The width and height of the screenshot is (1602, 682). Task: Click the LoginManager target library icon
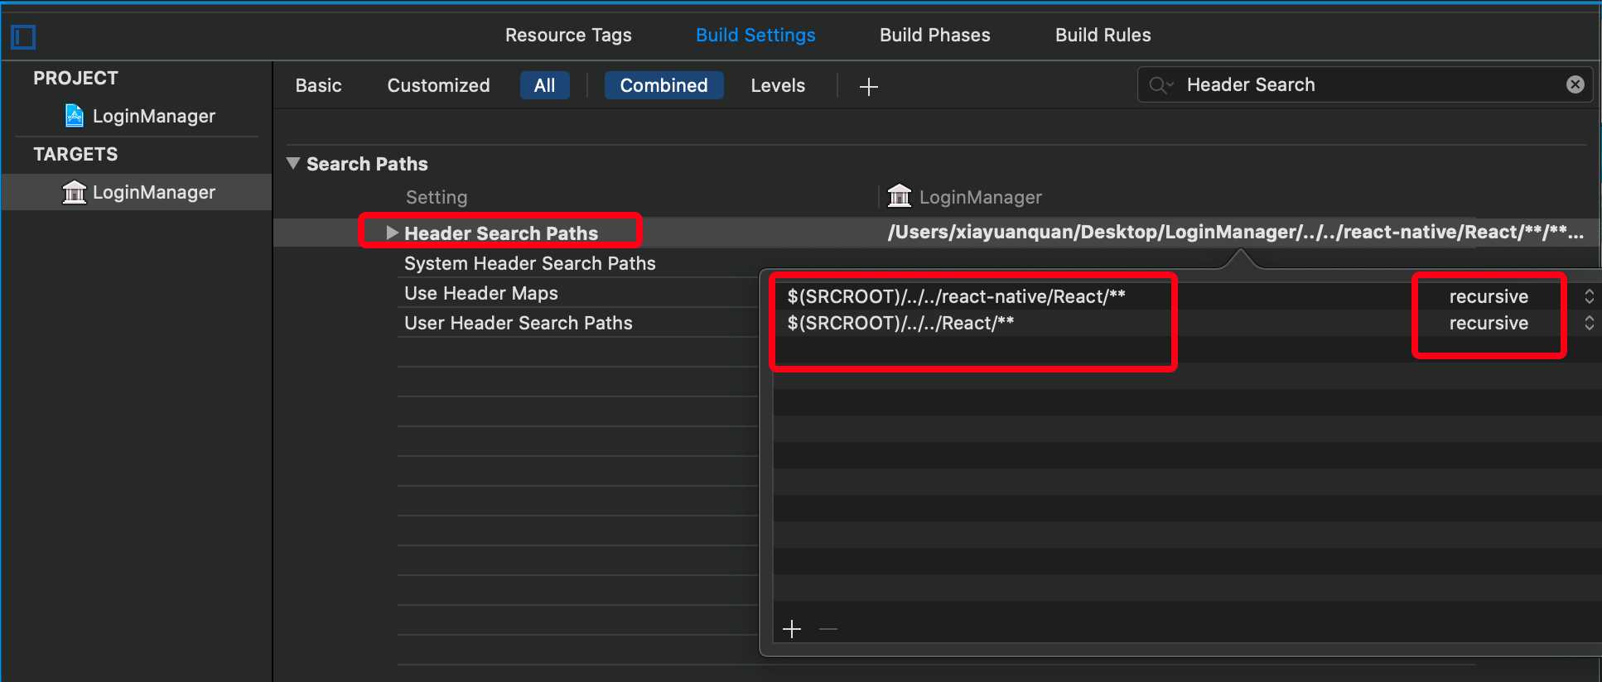75,192
